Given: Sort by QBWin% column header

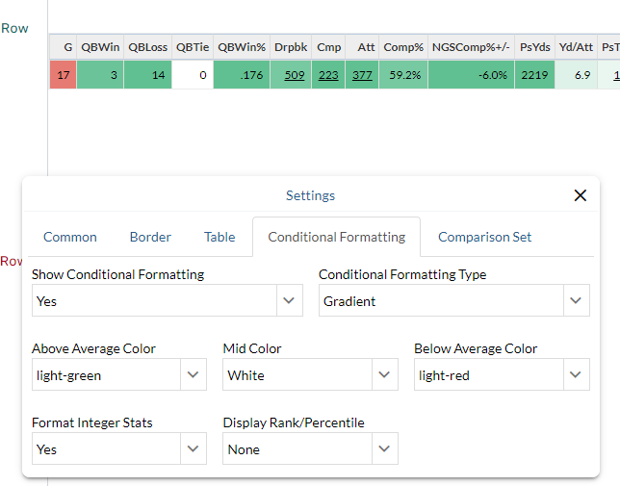Looking at the screenshot, I should [x=242, y=47].
